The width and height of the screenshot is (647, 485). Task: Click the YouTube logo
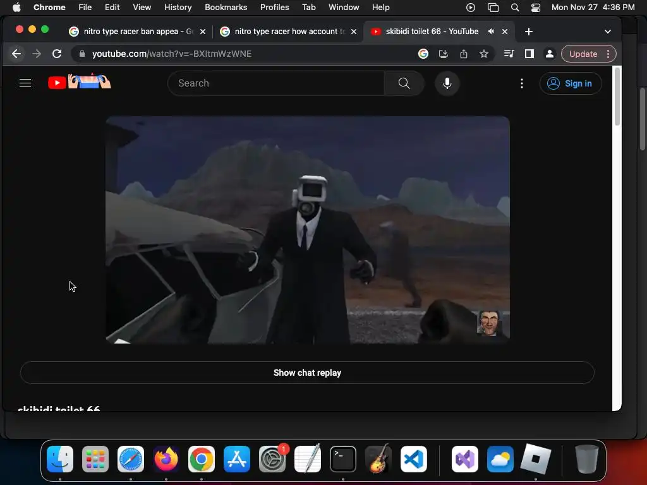coord(79,81)
